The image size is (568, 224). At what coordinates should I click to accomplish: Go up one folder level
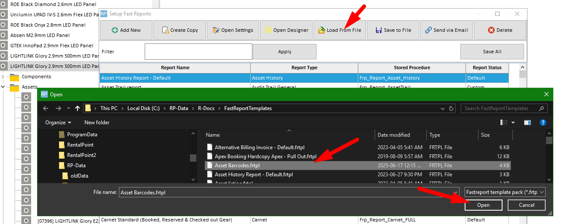click(x=78, y=108)
